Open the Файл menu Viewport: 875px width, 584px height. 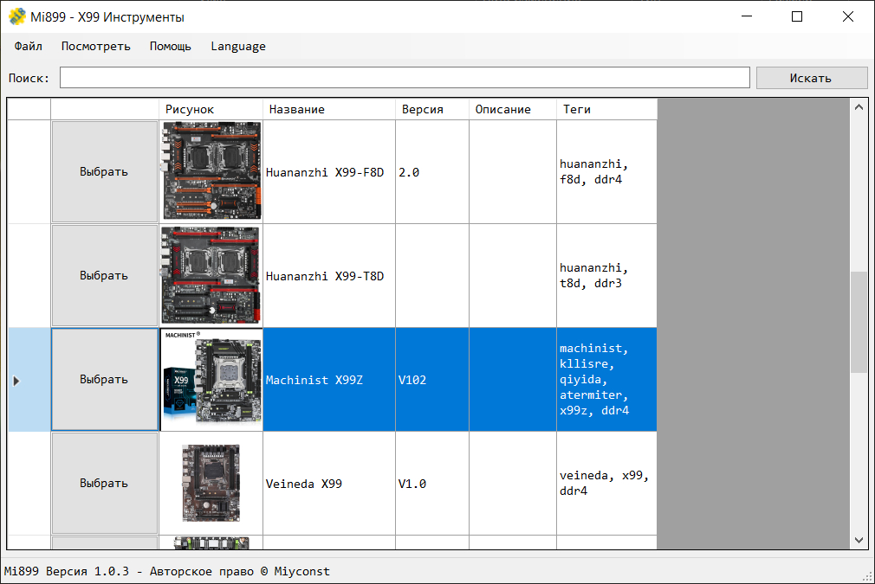pyautogui.click(x=28, y=46)
